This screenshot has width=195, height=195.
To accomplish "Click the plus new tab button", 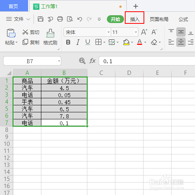I will [x=136, y=6].
